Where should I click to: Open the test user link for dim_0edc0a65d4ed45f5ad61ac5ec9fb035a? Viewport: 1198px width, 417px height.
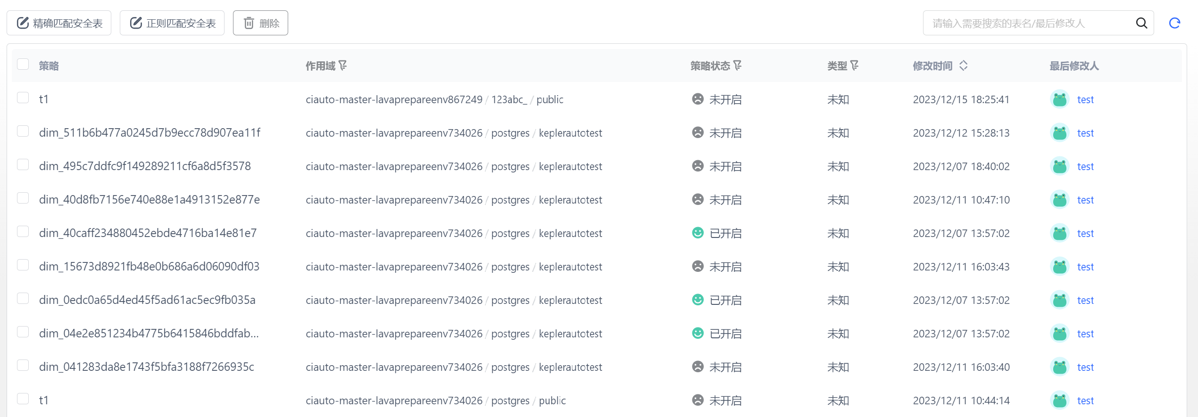coord(1085,300)
